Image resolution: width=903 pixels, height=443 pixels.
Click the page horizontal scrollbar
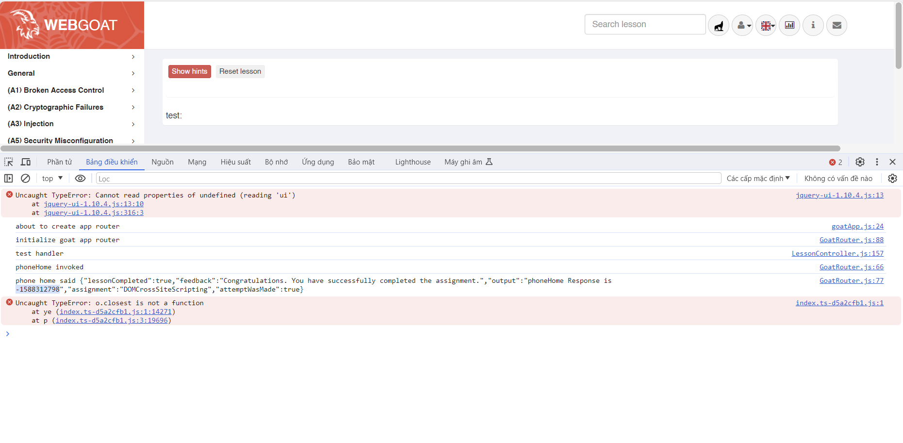click(420, 148)
